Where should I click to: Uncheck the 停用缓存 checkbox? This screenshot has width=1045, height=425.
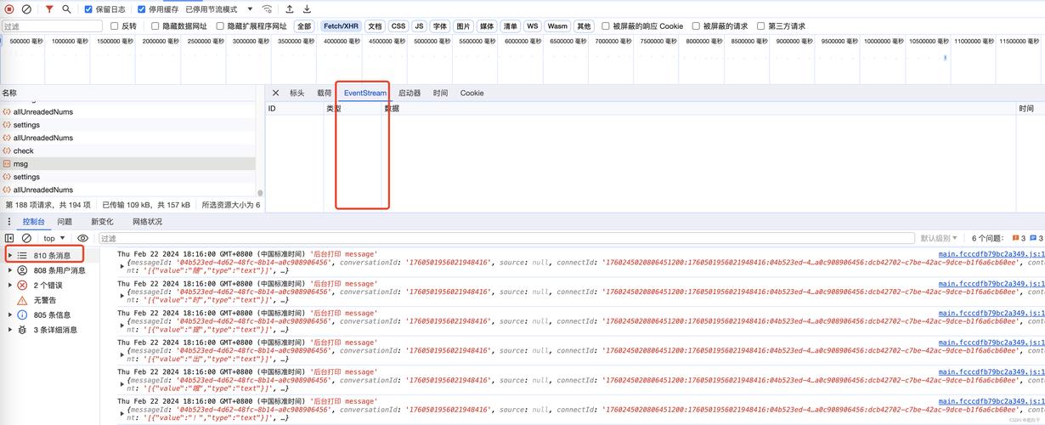(x=142, y=9)
